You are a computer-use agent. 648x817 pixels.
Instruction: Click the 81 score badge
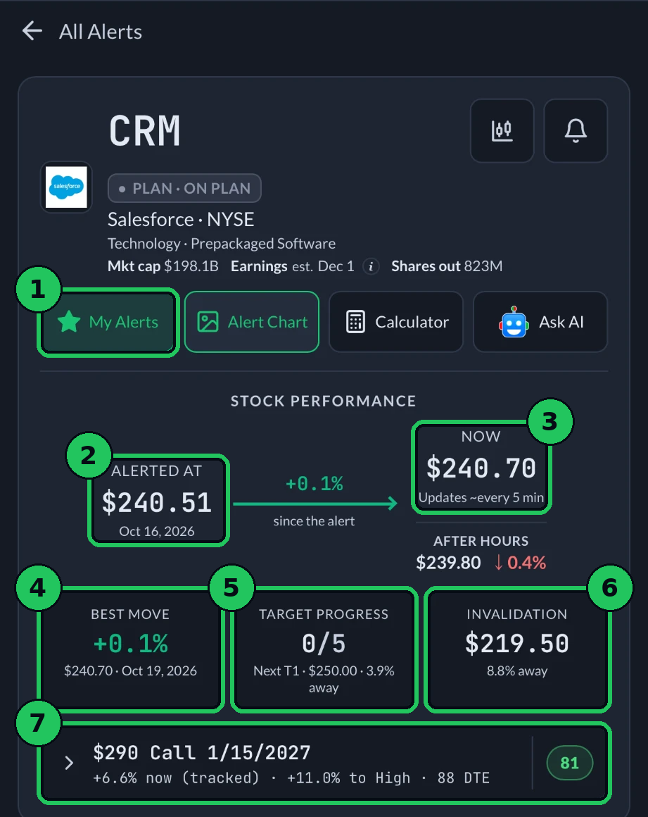pos(569,763)
